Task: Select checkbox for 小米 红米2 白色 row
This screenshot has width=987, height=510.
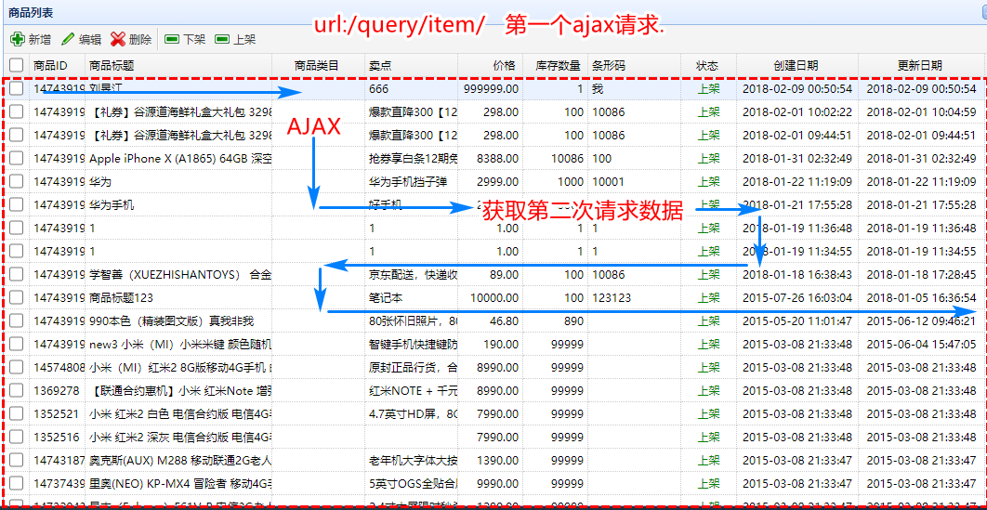Action: pyautogui.click(x=17, y=413)
